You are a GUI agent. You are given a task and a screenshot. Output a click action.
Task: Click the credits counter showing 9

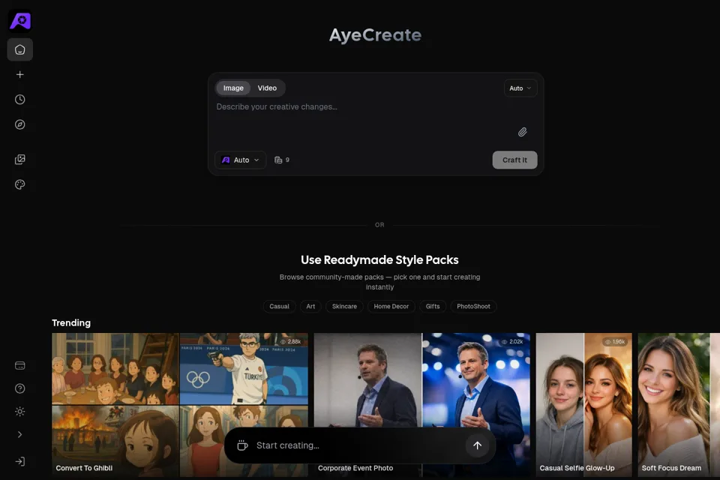pos(282,160)
